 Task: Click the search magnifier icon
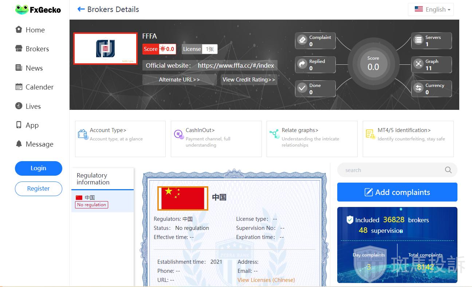448,170
